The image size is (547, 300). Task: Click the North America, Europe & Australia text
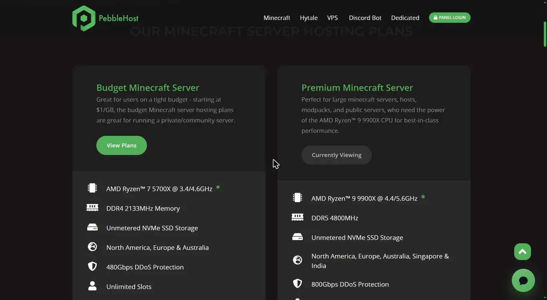click(x=158, y=248)
